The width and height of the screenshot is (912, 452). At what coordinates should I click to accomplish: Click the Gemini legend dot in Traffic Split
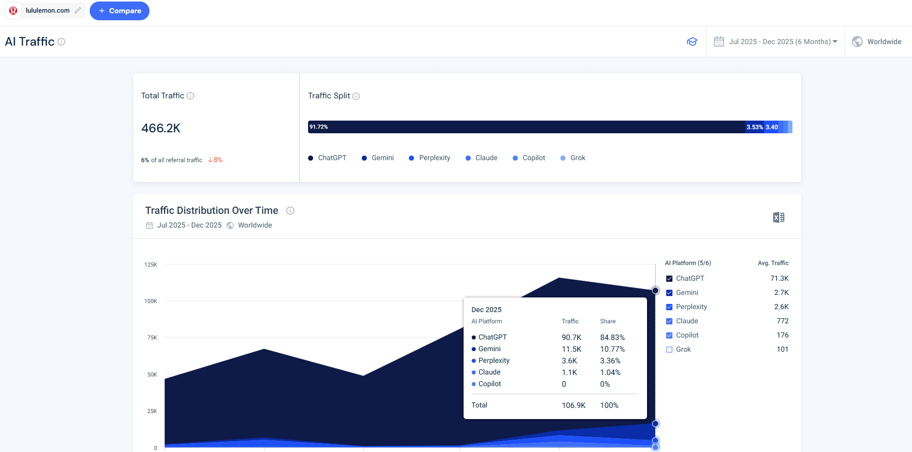[x=364, y=158]
